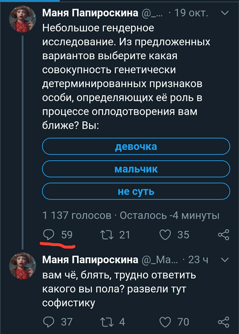
Task: Like the second tweet with 70 likes
Action: 165,322
